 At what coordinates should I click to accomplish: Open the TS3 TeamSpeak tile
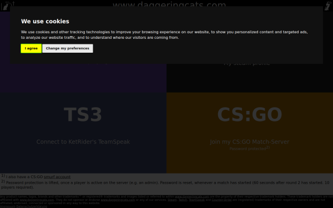coord(83,133)
